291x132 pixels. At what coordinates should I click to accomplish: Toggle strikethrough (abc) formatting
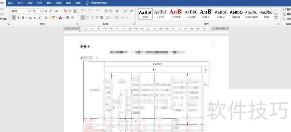[x=31, y=18]
